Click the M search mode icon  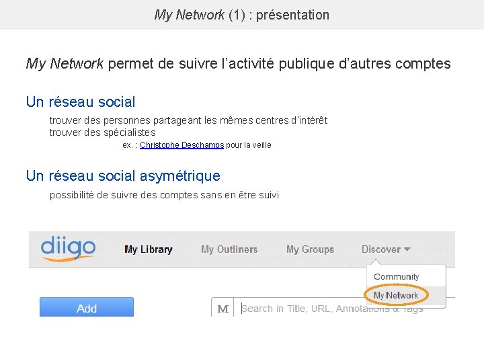point(223,309)
